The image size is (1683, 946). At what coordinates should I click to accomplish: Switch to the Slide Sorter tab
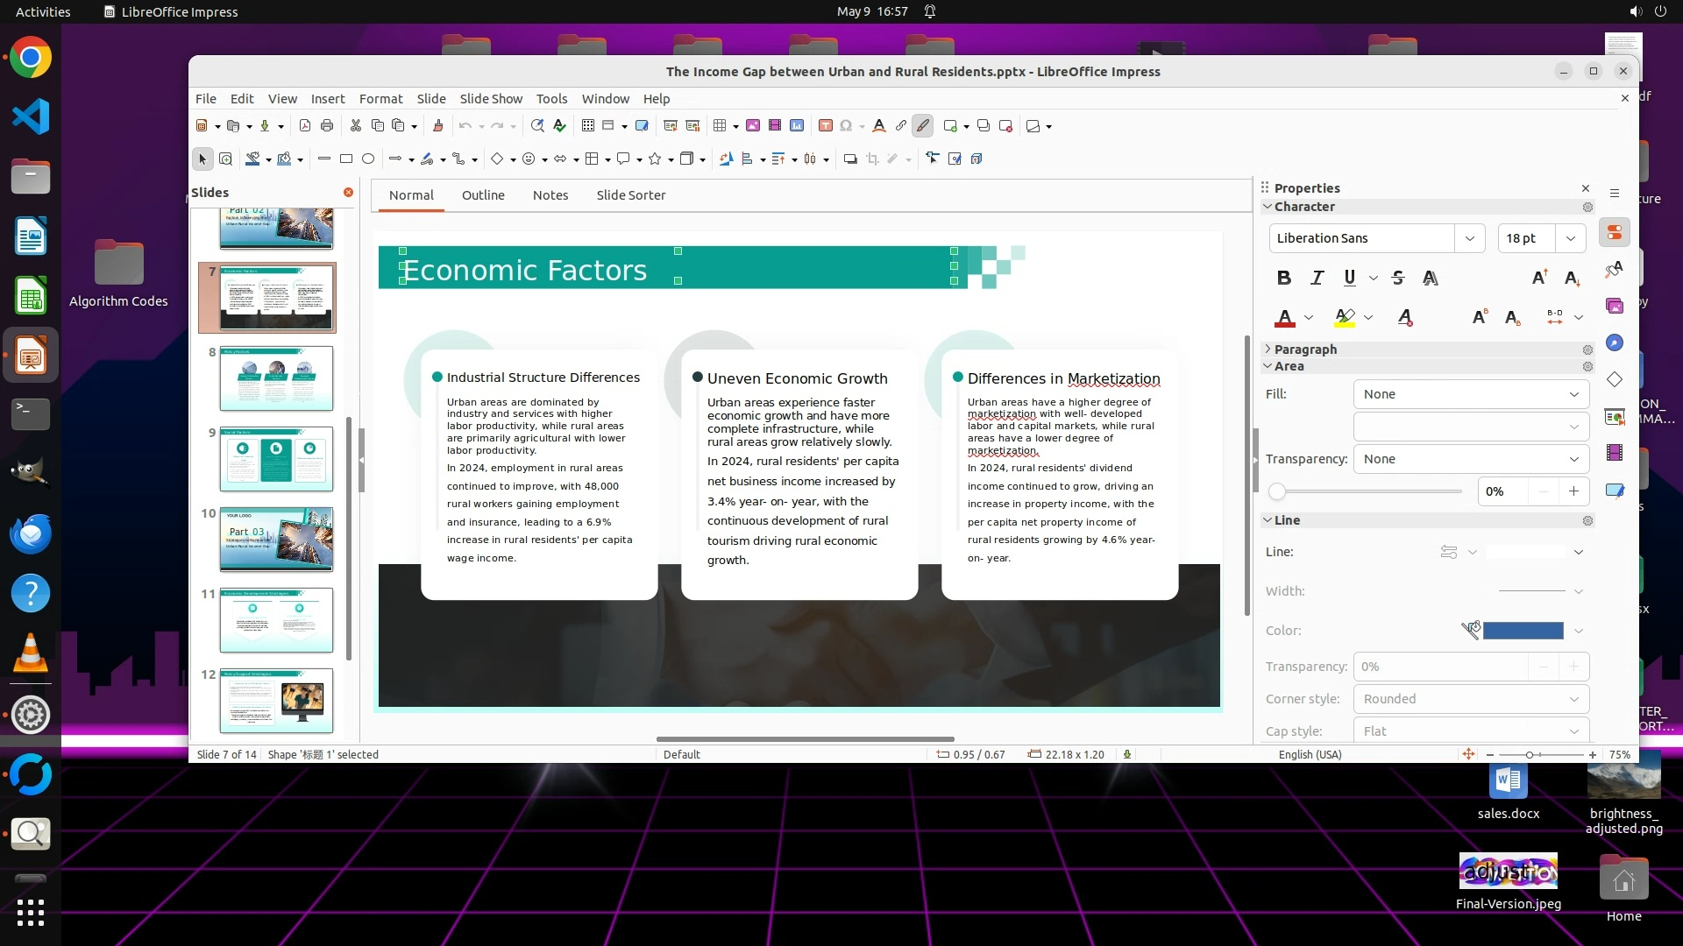click(630, 195)
